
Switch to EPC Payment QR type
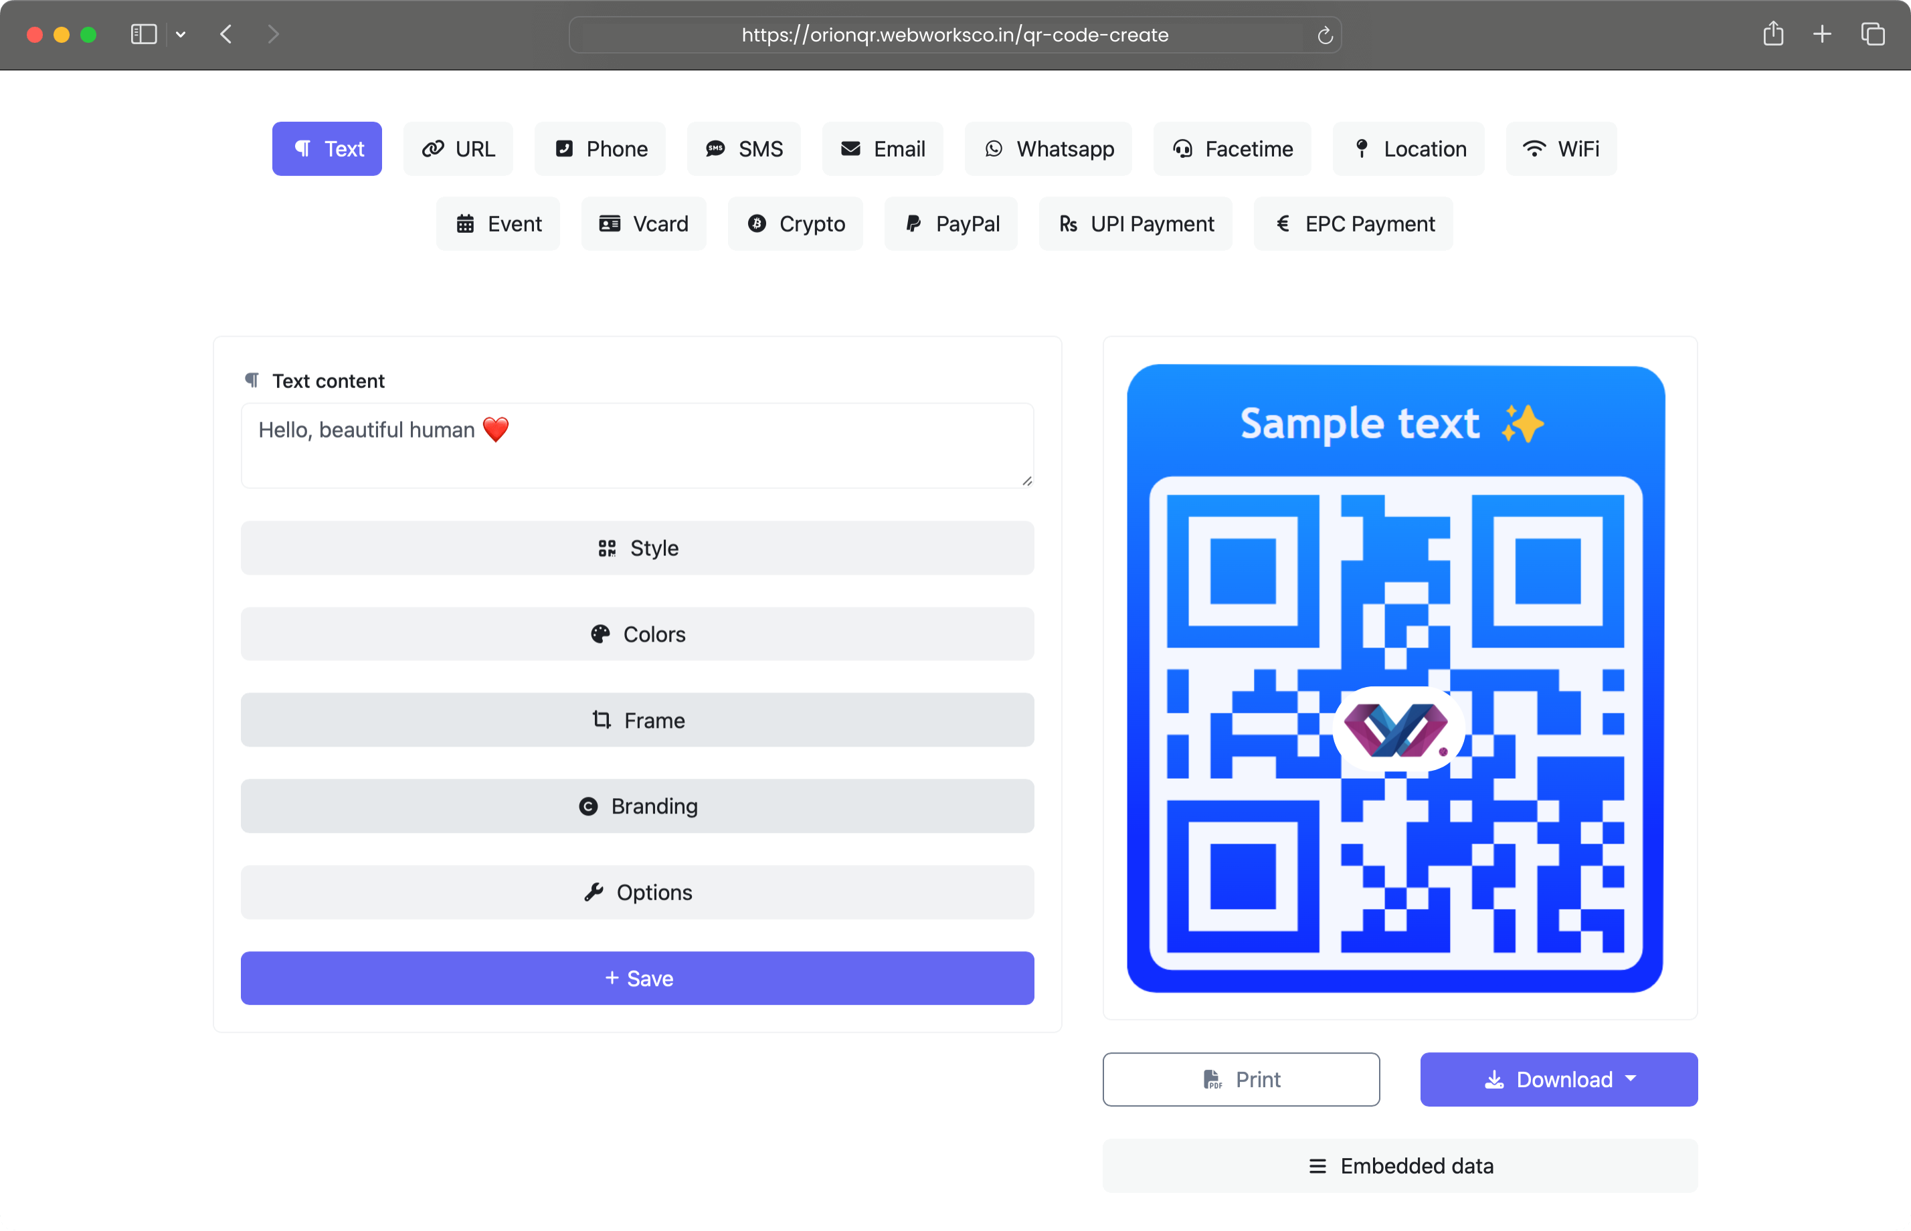tap(1354, 224)
